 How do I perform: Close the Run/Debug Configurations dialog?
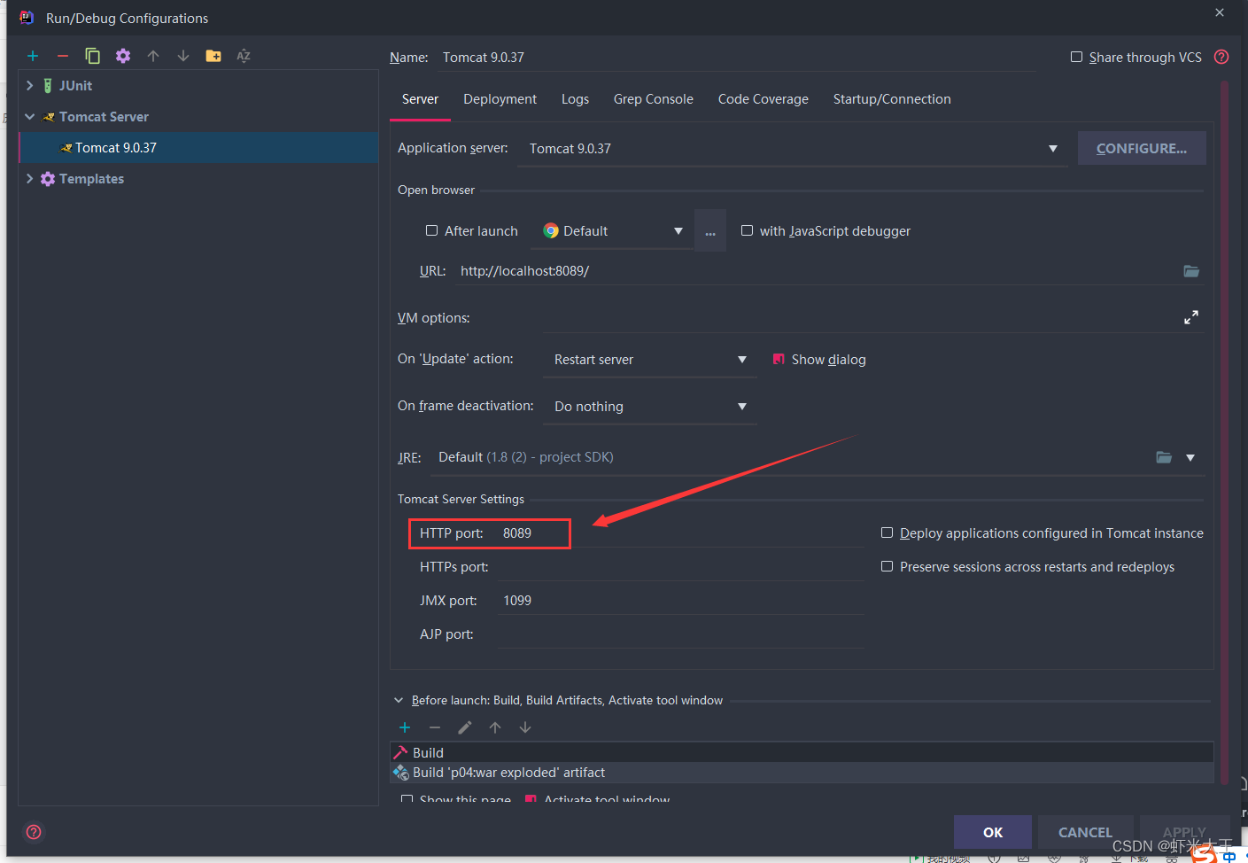tap(1220, 12)
